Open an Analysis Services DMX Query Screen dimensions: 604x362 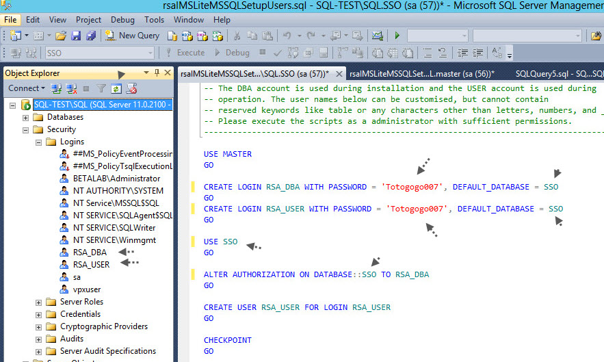(x=202, y=36)
